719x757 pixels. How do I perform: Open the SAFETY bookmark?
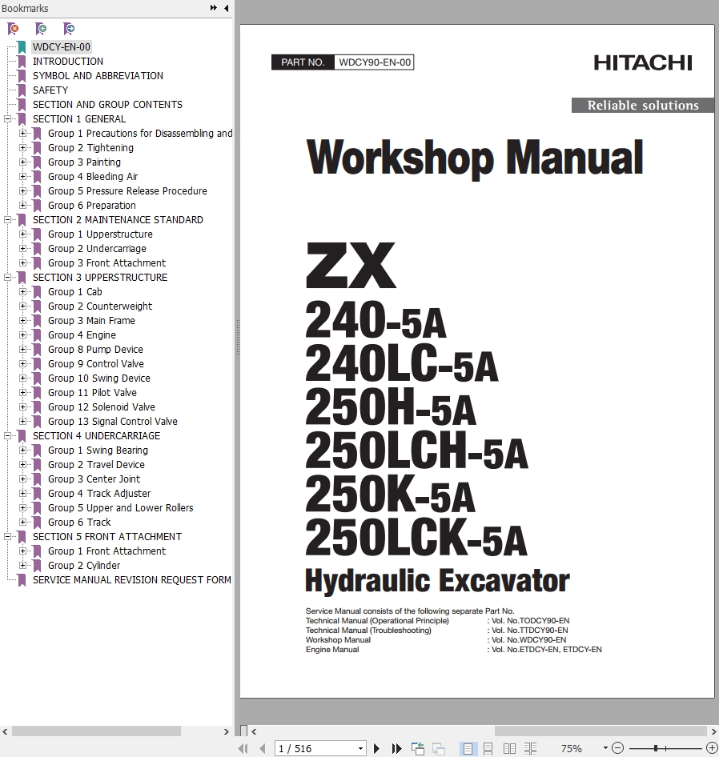pyautogui.click(x=50, y=90)
